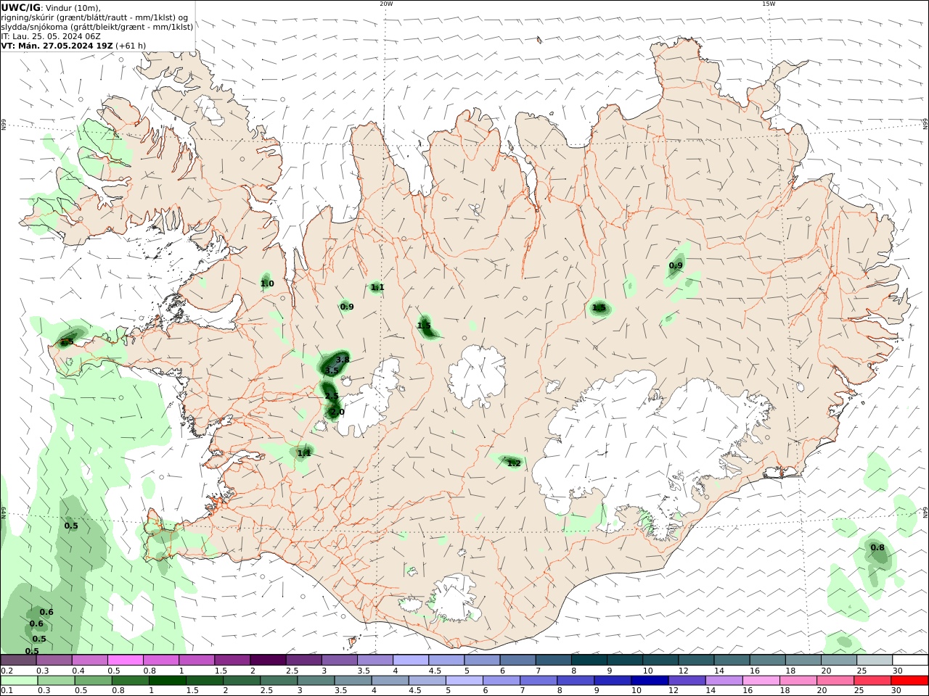Click the slate blue 6–7 snow swatch
The image size is (929, 696).
click(x=518, y=660)
